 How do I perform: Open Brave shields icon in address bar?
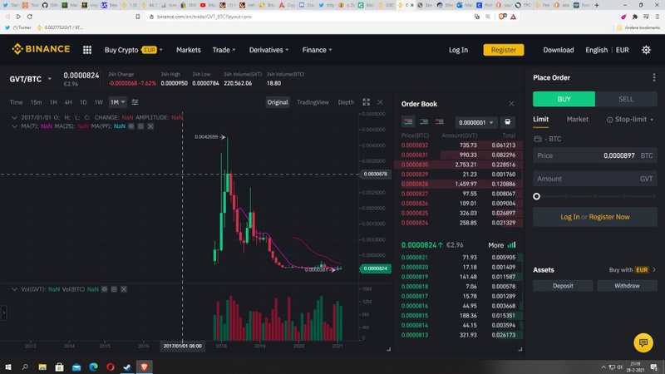pos(503,17)
